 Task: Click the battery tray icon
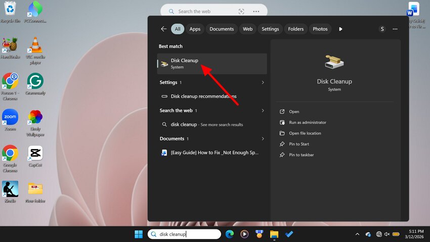[x=396, y=234]
